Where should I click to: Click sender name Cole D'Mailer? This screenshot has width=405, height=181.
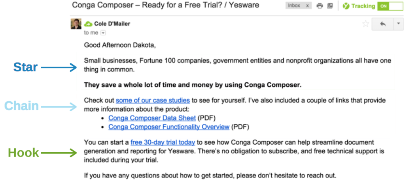tap(112, 24)
